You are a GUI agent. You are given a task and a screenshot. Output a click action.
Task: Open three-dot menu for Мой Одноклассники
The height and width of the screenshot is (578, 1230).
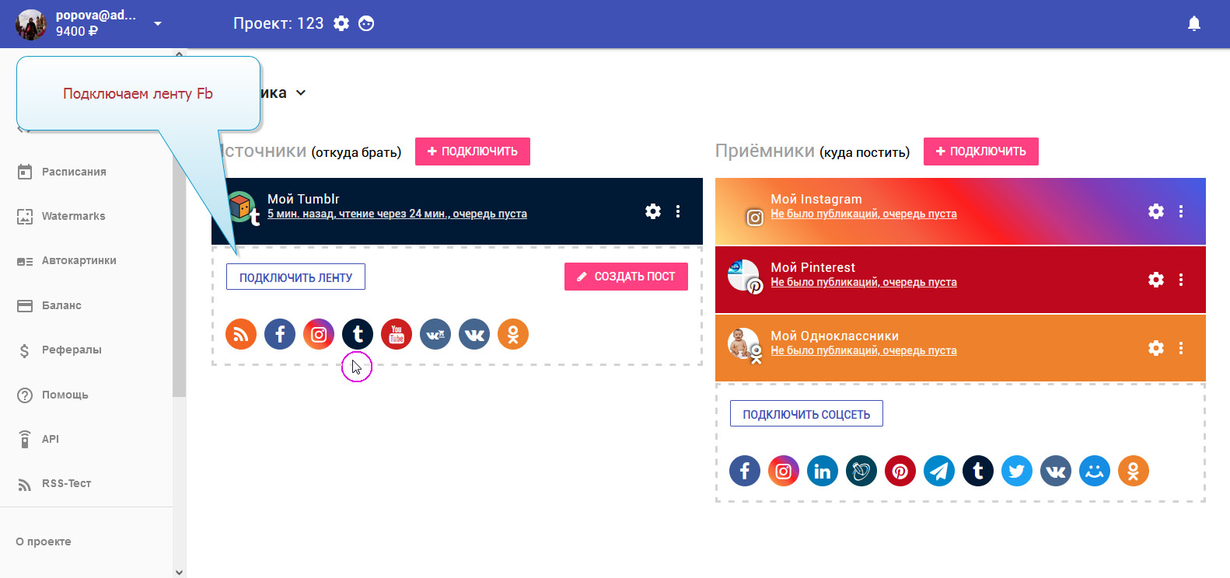(x=1181, y=348)
